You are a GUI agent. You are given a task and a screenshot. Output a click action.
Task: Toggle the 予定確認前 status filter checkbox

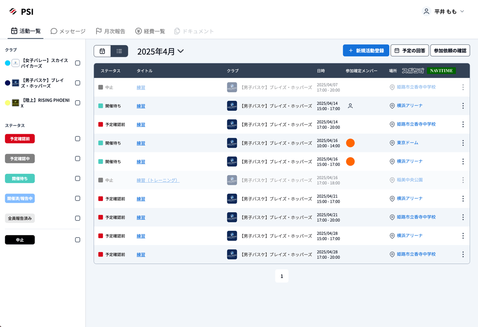tap(77, 139)
